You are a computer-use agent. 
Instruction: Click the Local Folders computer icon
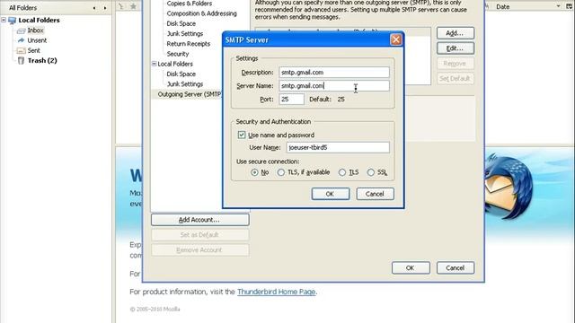click(12, 20)
